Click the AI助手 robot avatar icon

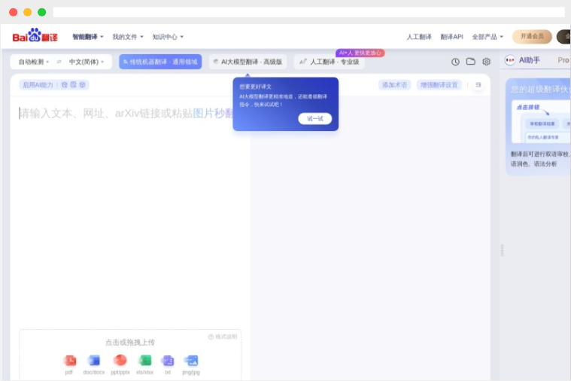tap(510, 59)
